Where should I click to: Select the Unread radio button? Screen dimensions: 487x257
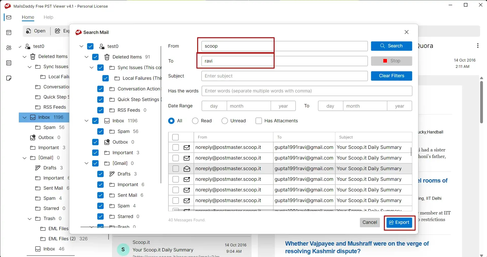click(225, 121)
